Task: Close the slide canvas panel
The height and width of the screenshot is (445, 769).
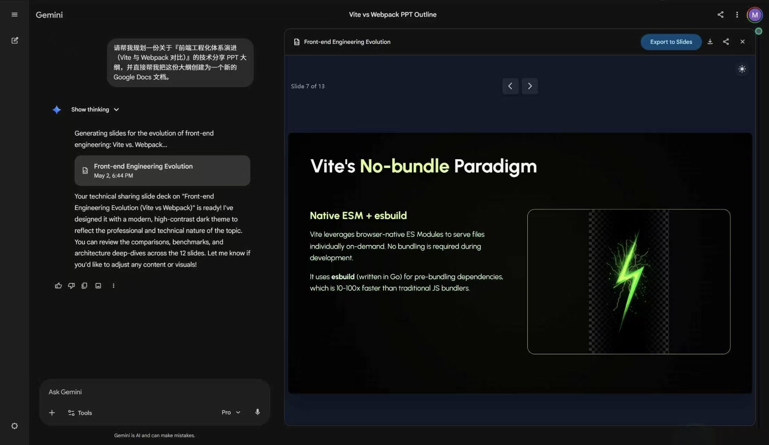Action: click(743, 42)
